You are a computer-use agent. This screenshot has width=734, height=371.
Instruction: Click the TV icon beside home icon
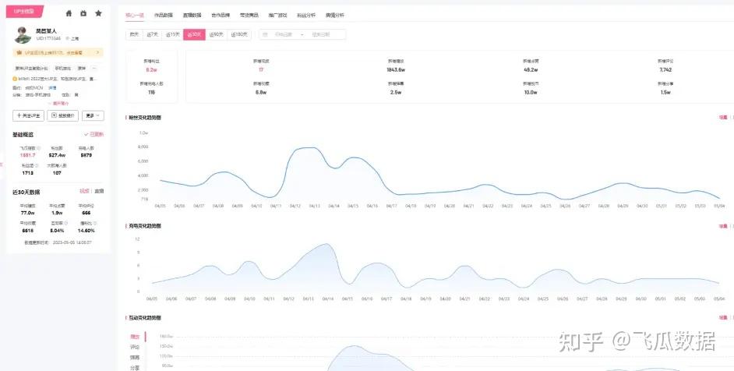pos(83,13)
